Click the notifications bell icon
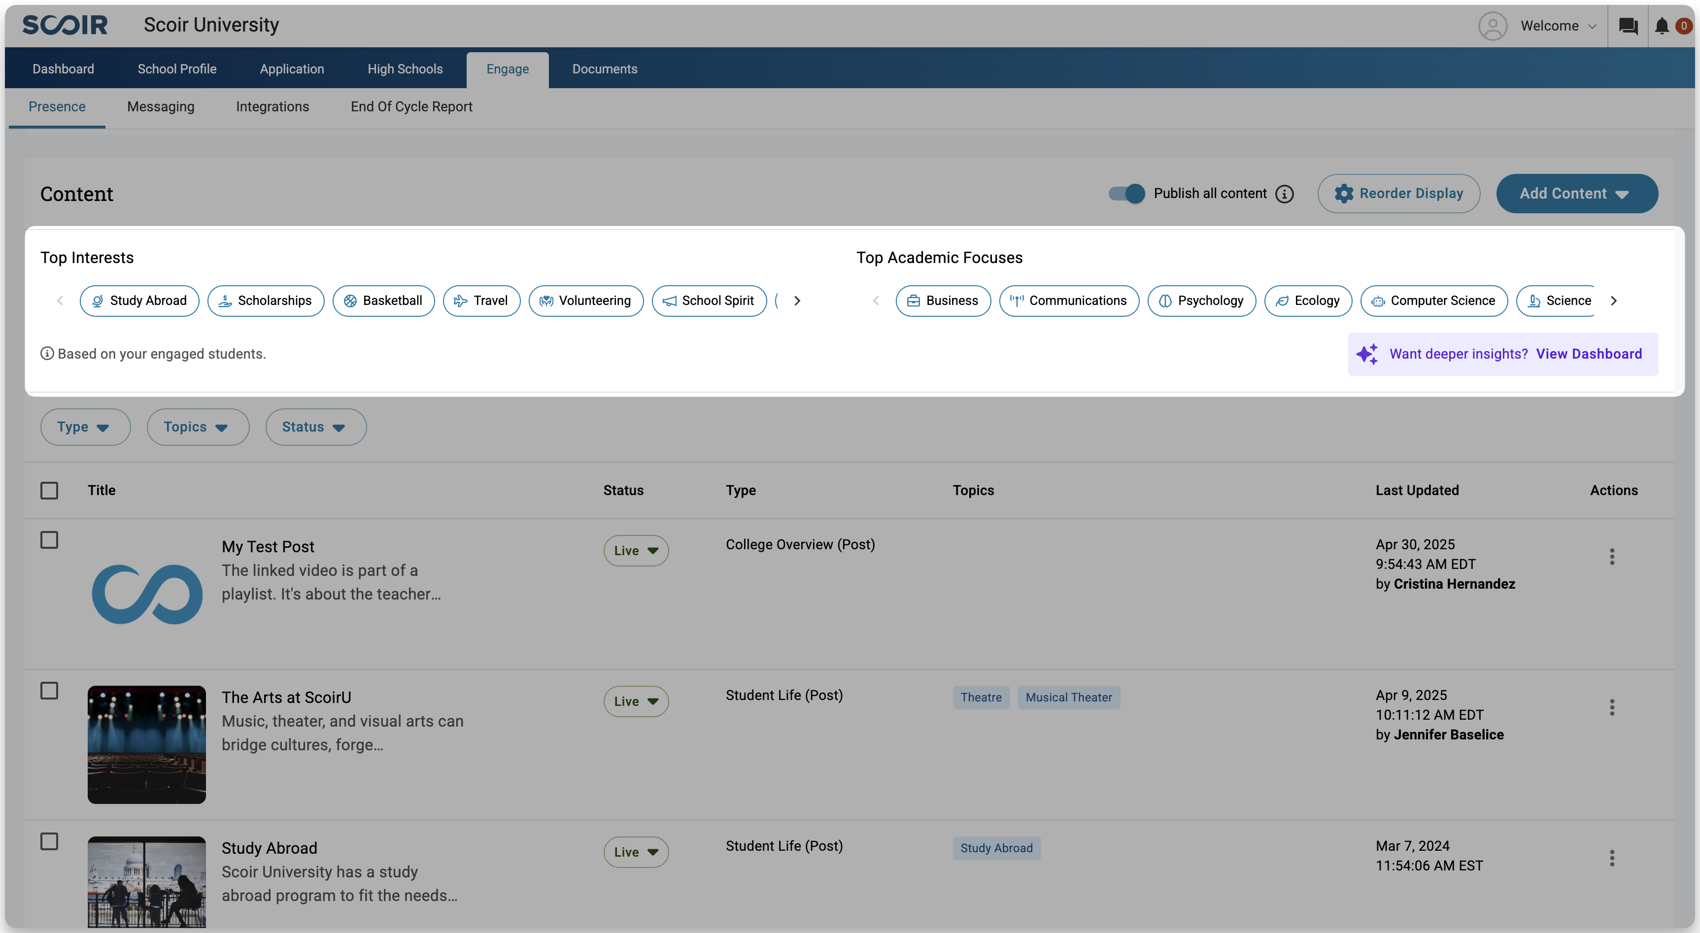The width and height of the screenshot is (1700, 933). point(1662,27)
